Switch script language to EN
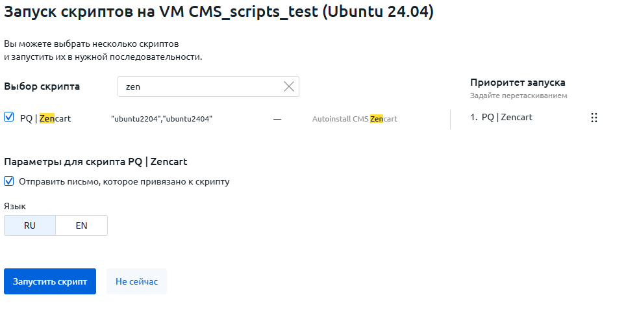The height and width of the screenshot is (334, 626). coord(81,225)
